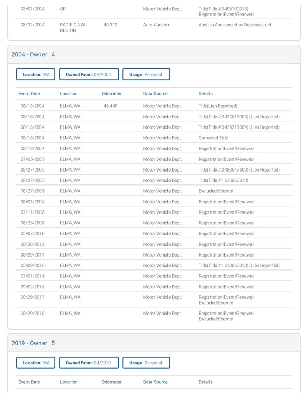Select the 46,440 odometer reading entry
The height and width of the screenshot is (398, 308).
pos(110,106)
